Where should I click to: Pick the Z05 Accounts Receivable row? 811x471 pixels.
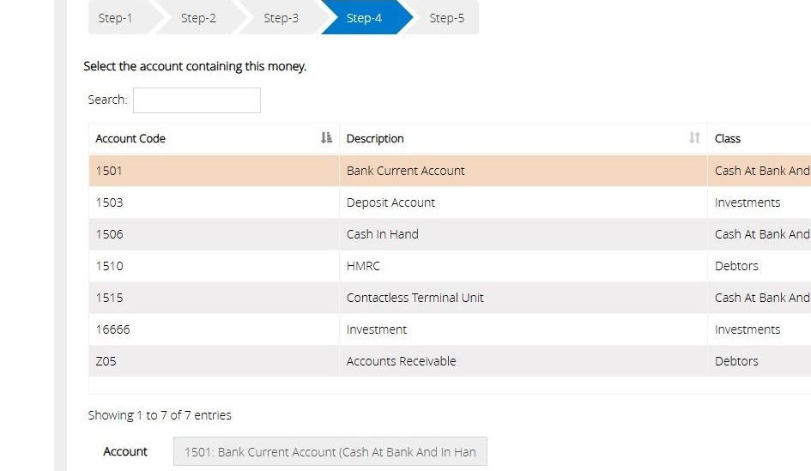(x=450, y=361)
